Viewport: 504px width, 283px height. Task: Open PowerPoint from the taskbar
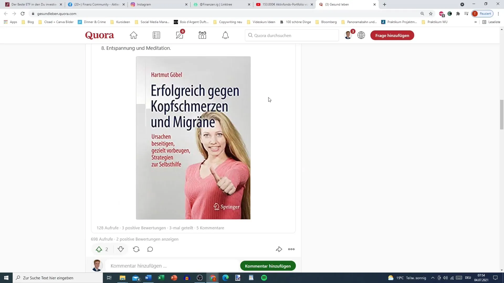click(x=174, y=278)
